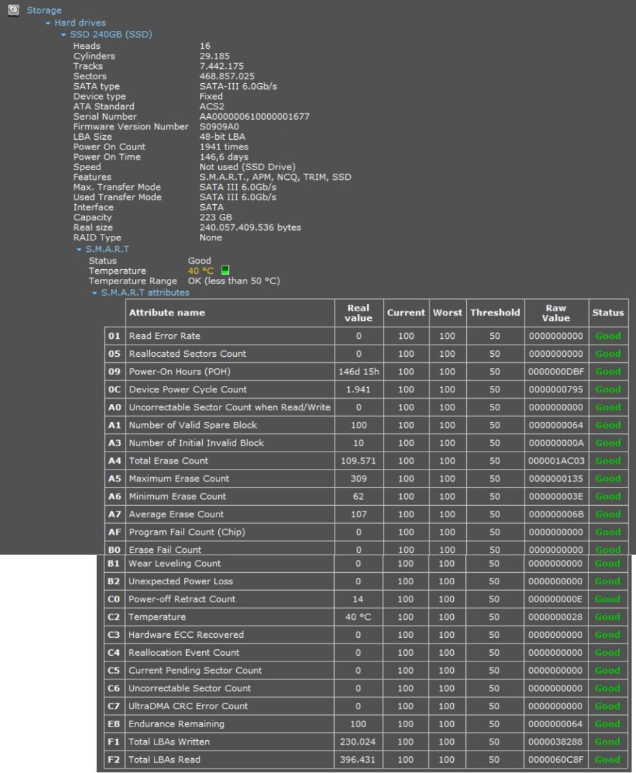Select the Sectors value 468.857.025
636x773 pixels.
click(227, 76)
